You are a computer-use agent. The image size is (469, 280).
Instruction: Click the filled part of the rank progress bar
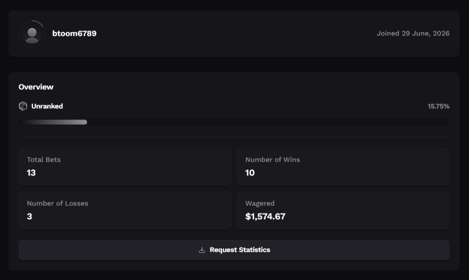click(53, 122)
